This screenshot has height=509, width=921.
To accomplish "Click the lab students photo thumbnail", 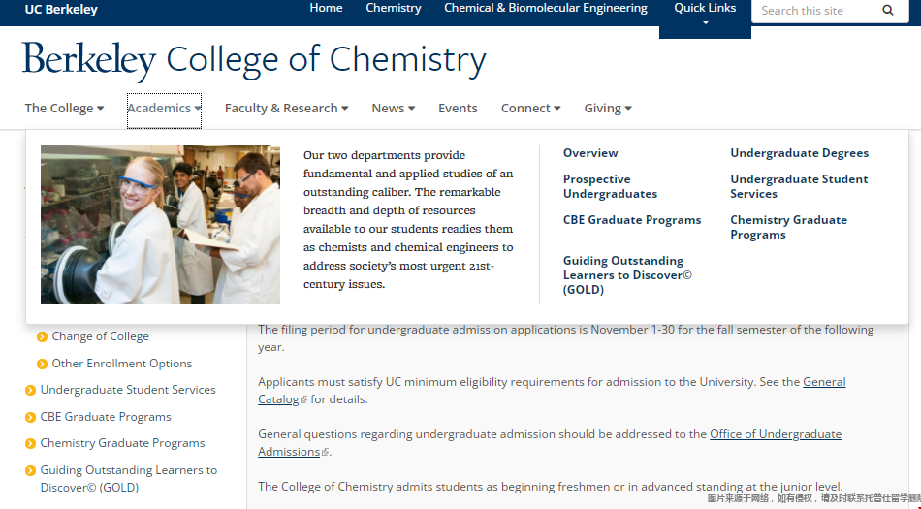I will coord(160,225).
